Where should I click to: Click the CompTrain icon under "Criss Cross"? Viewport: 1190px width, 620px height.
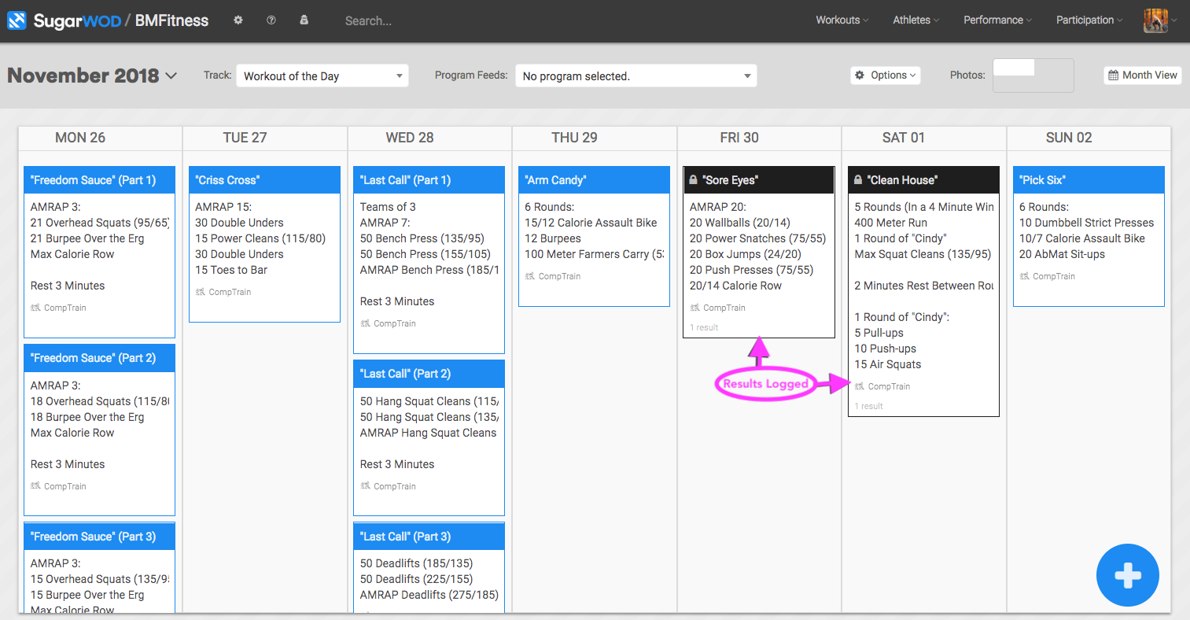pyautogui.click(x=200, y=292)
